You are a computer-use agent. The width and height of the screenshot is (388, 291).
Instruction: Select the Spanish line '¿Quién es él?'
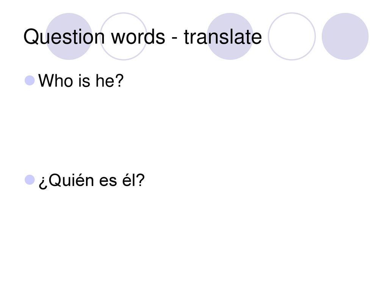pyautogui.click(x=92, y=180)
